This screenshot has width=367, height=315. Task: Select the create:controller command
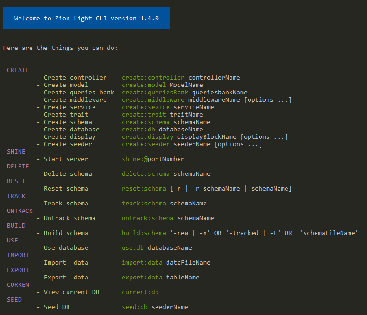153,77
